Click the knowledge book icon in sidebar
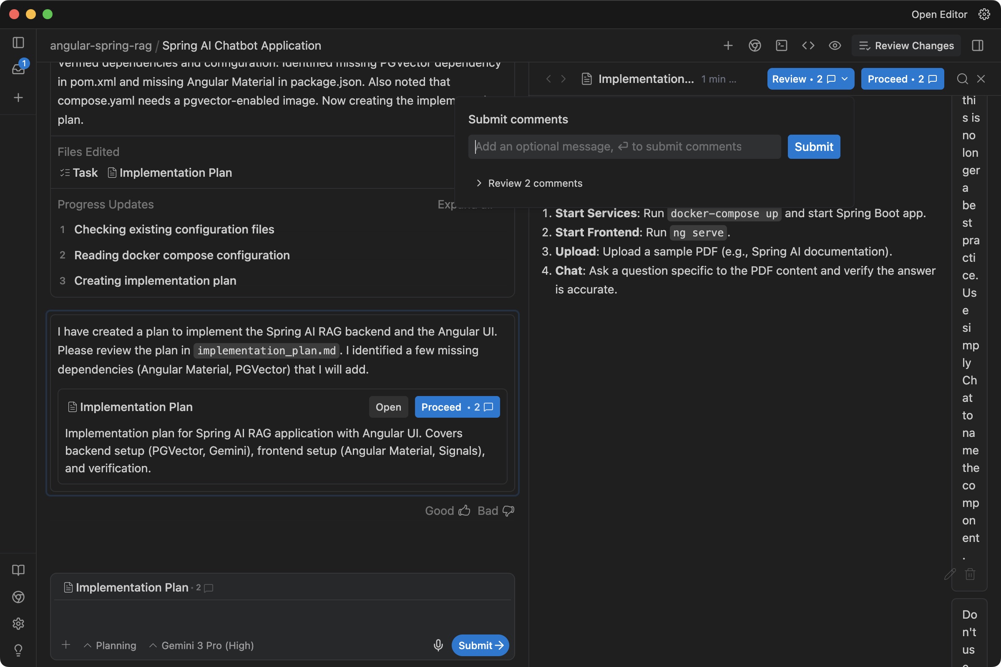This screenshot has width=1001, height=667. pyautogui.click(x=18, y=570)
